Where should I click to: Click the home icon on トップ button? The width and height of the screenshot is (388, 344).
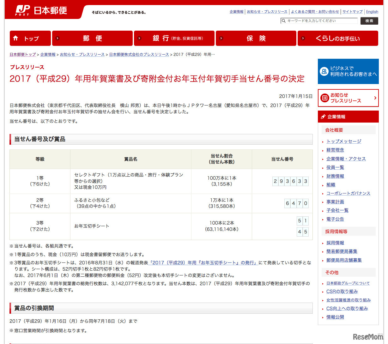(15, 38)
